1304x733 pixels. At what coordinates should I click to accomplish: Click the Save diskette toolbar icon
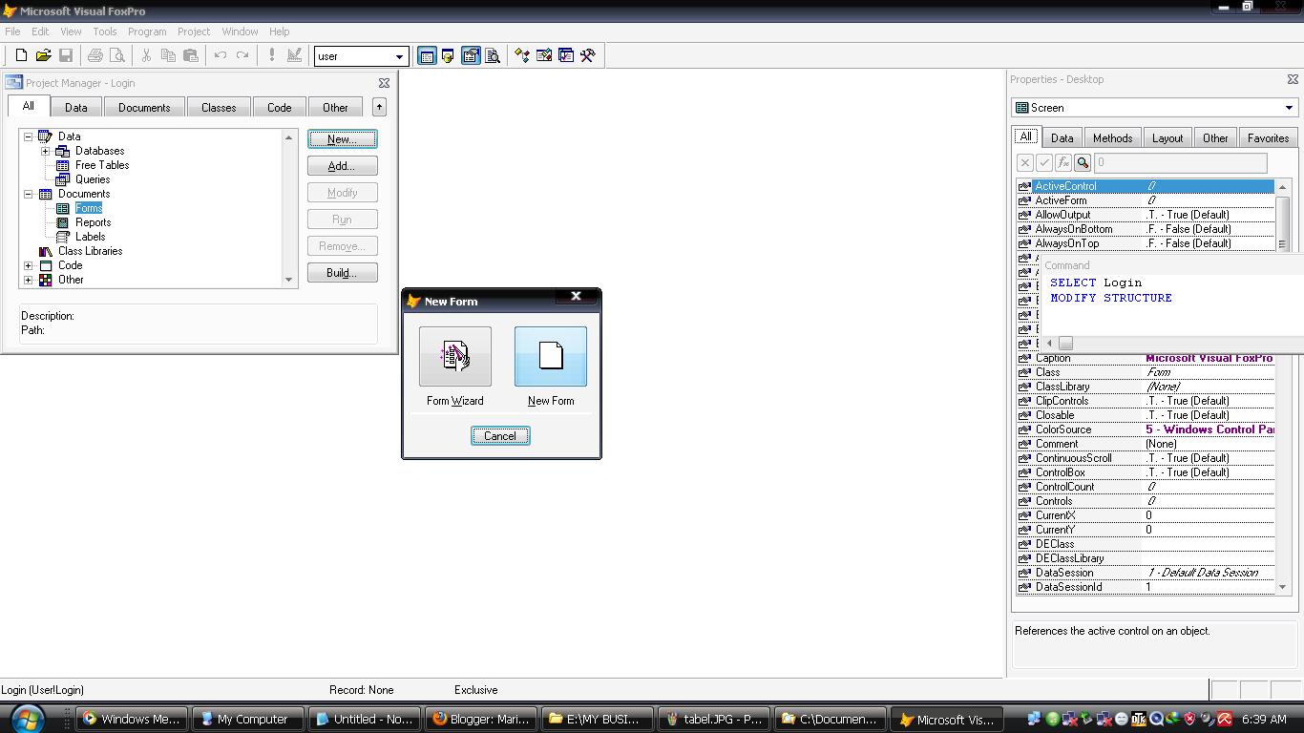point(66,56)
